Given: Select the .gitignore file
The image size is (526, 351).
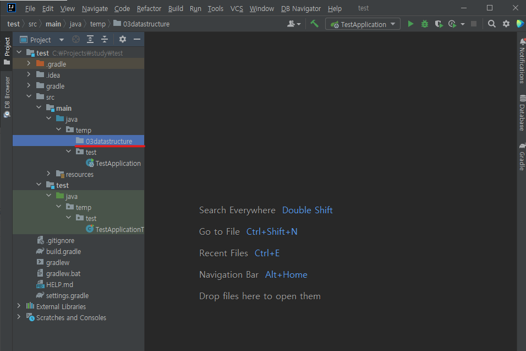Looking at the screenshot, I should [56, 240].
